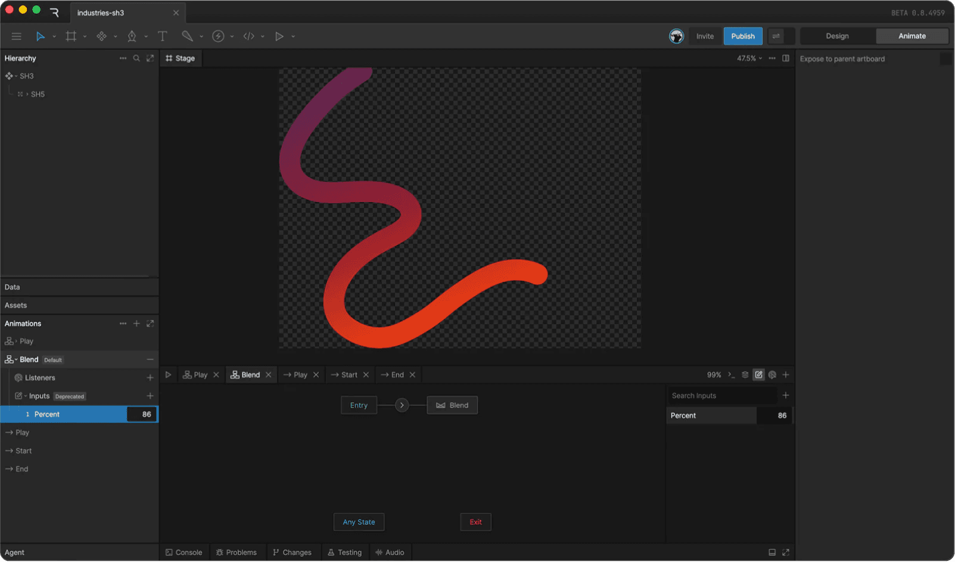Collapse the Inputs Deprecated section
This screenshot has width=955, height=562.
[x=26, y=396]
